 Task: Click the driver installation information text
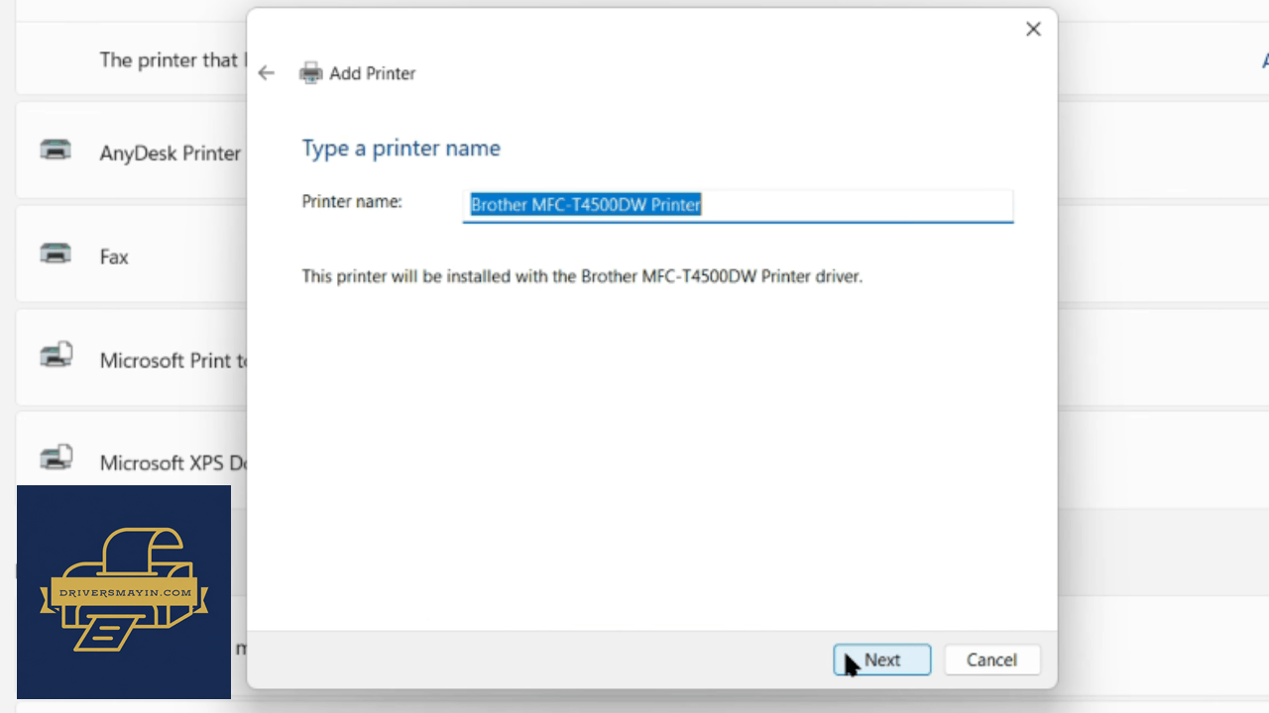point(582,276)
